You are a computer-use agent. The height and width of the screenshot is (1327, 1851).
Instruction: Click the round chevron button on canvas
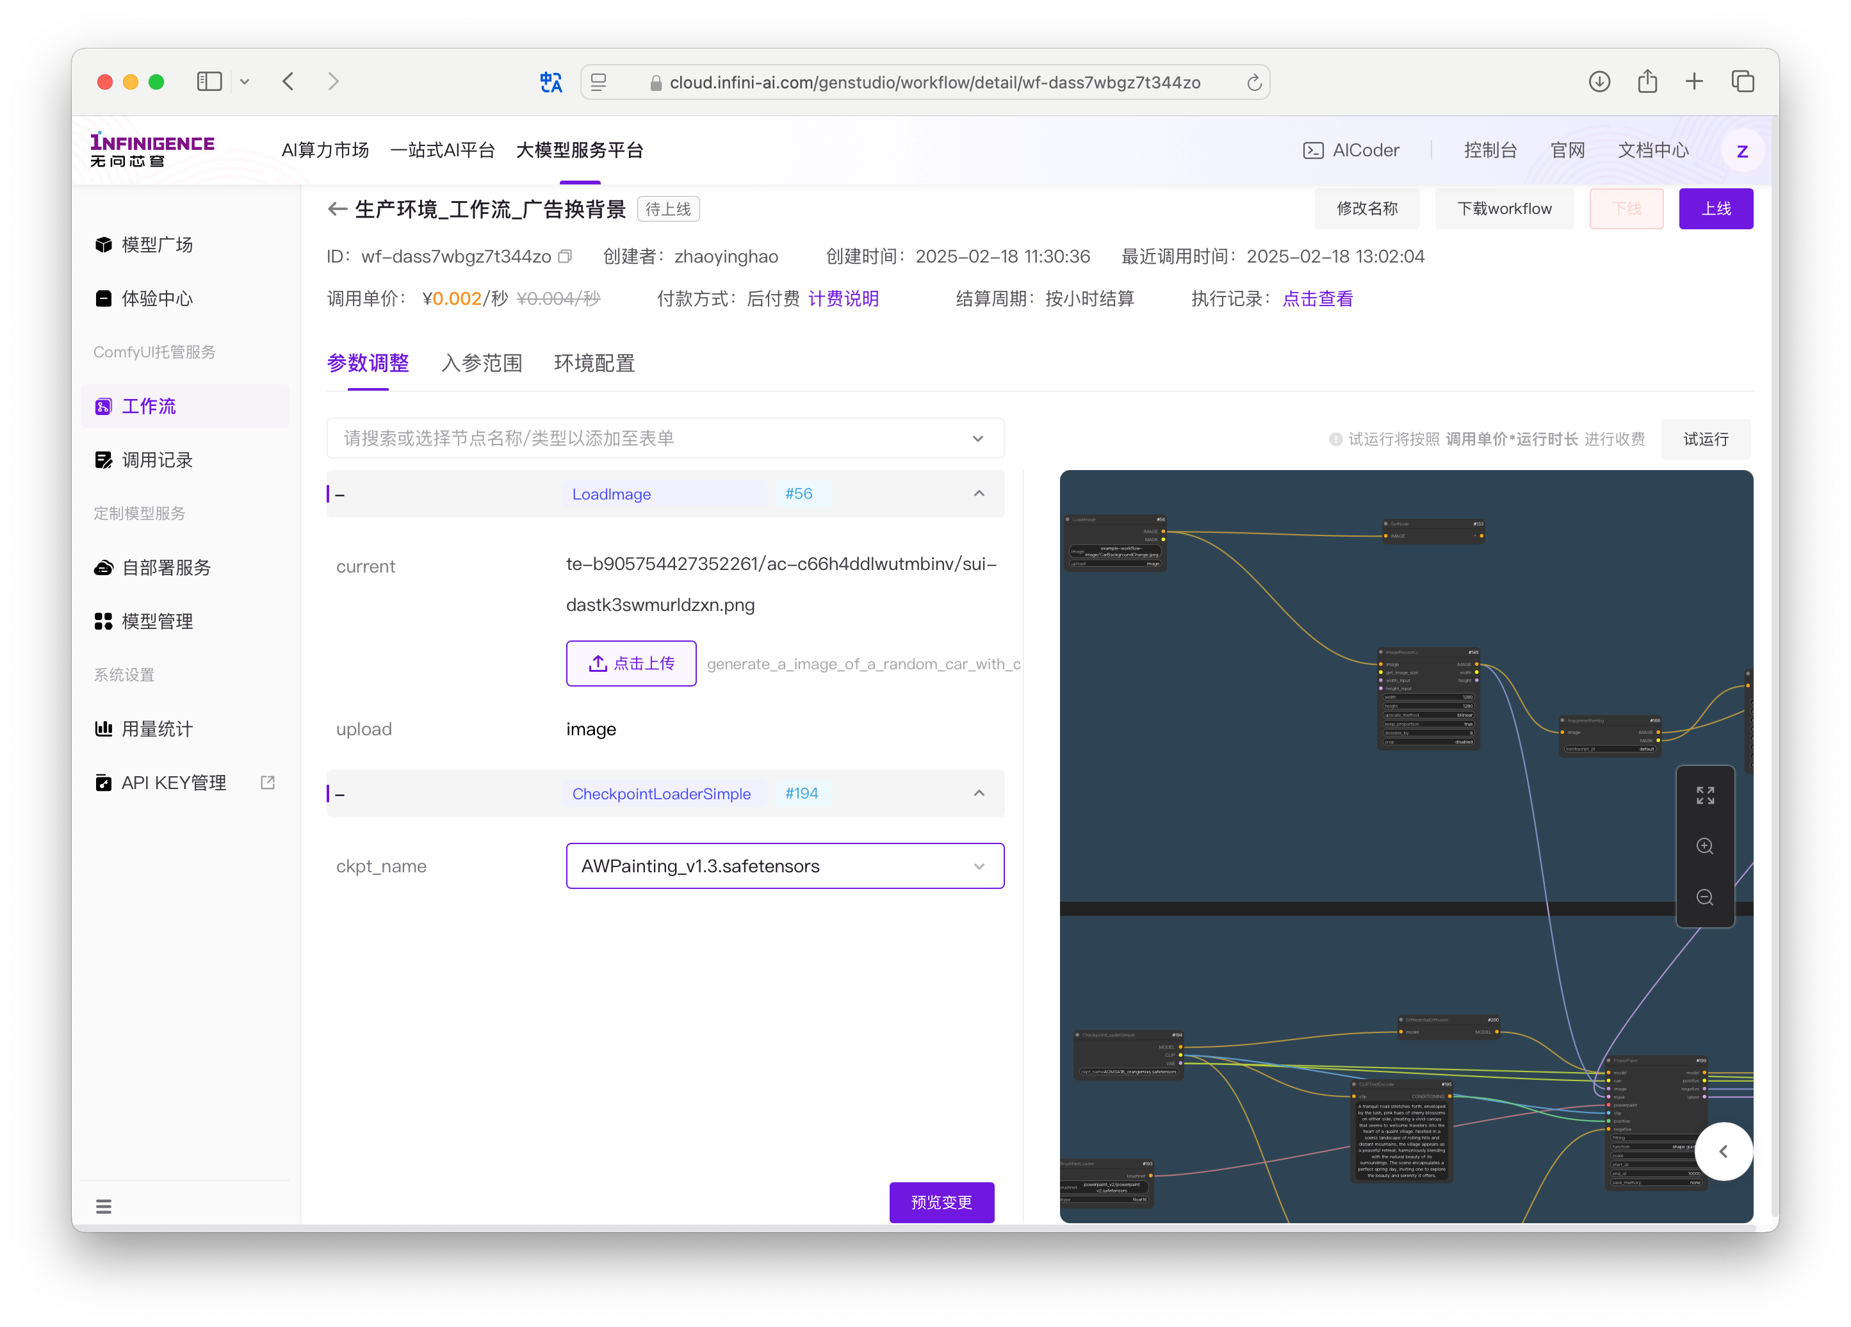1723,1151
